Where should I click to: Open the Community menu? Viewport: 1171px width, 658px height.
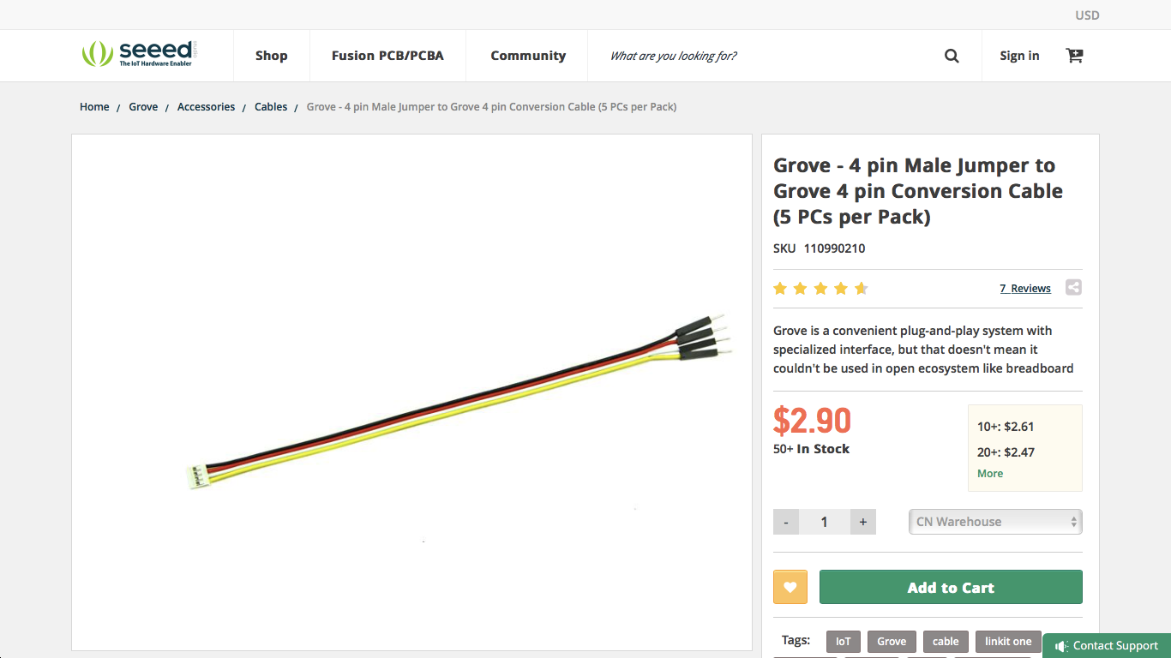click(528, 56)
